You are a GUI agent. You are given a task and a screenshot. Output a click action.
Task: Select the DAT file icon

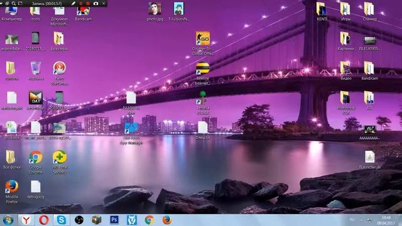pos(35,100)
